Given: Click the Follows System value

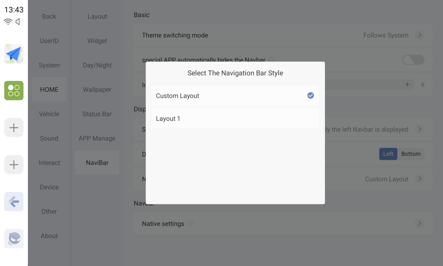Looking at the screenshot, I should (386, 35).
